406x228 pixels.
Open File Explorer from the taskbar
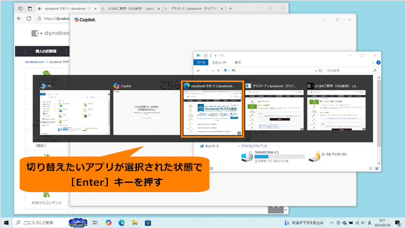point(135,223)
